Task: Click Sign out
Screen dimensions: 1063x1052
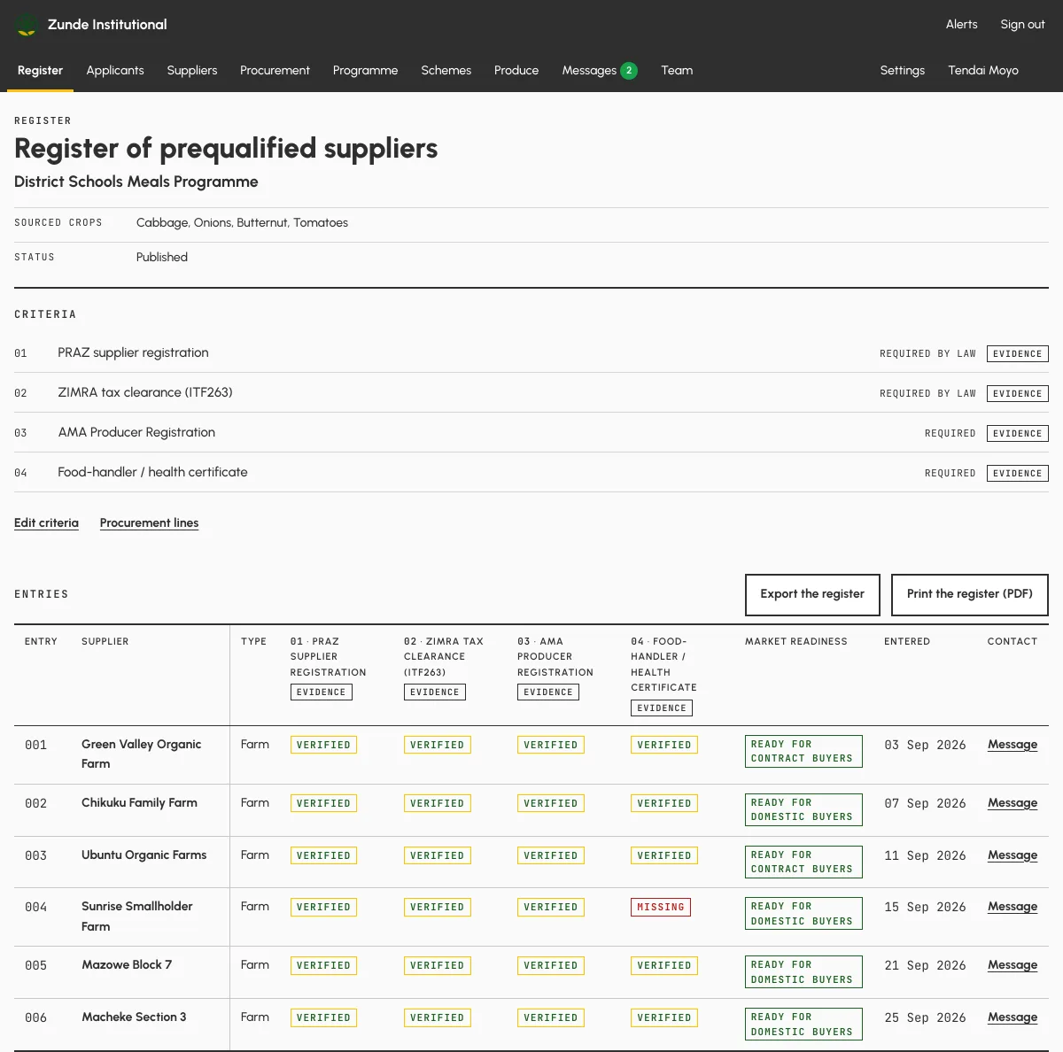Action: pyautogui.click(x=1023, y=25)
